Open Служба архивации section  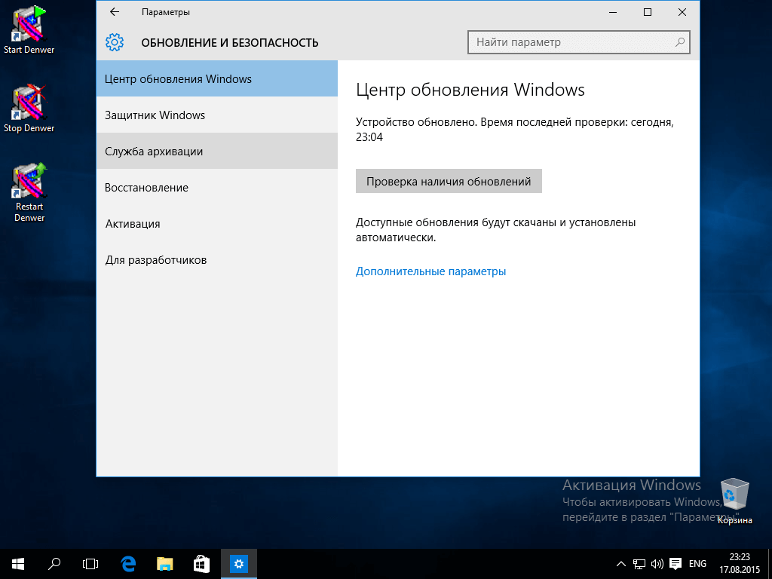pos(217,151)
